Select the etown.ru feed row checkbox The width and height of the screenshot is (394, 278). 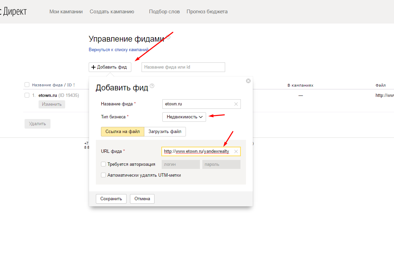[27, 96]
